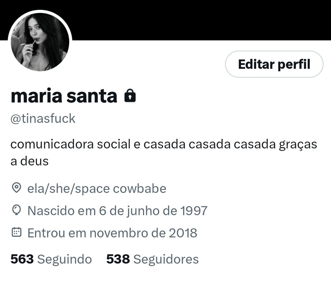331x287 pixels.
Task: Click the calendar joined-date icon
Action: coord(17,232)
